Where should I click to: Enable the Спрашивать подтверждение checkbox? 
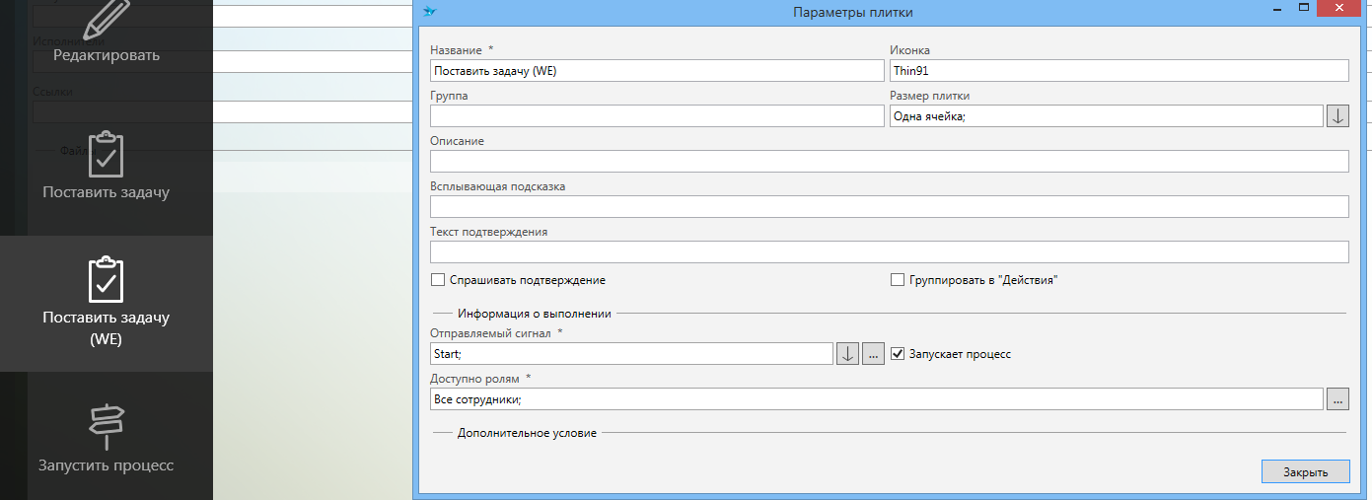click(438, 280)
